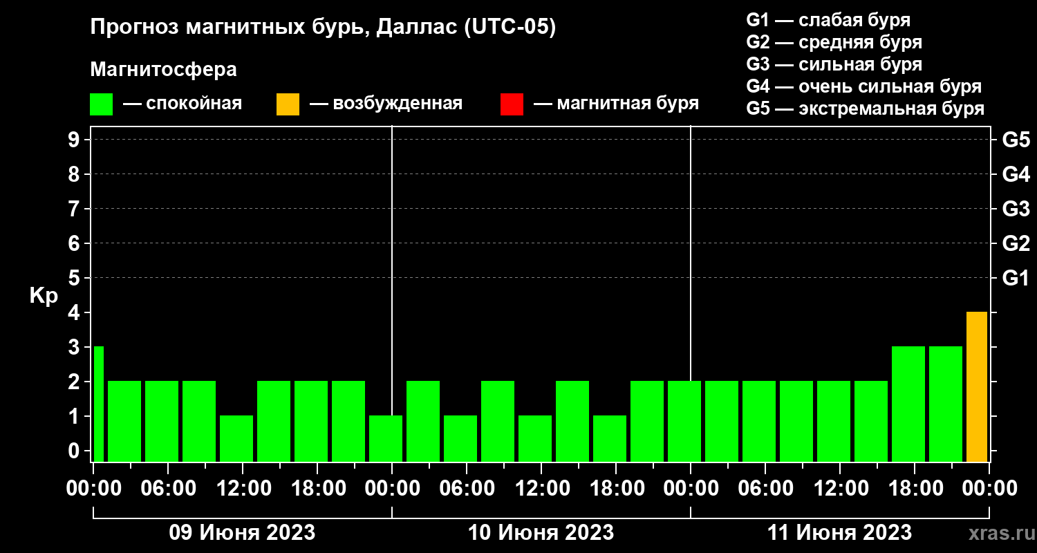Click the Kp 3 bar at 18:00 on 11 Июня
Screen dimensions: 1037x553
point(908,404)
